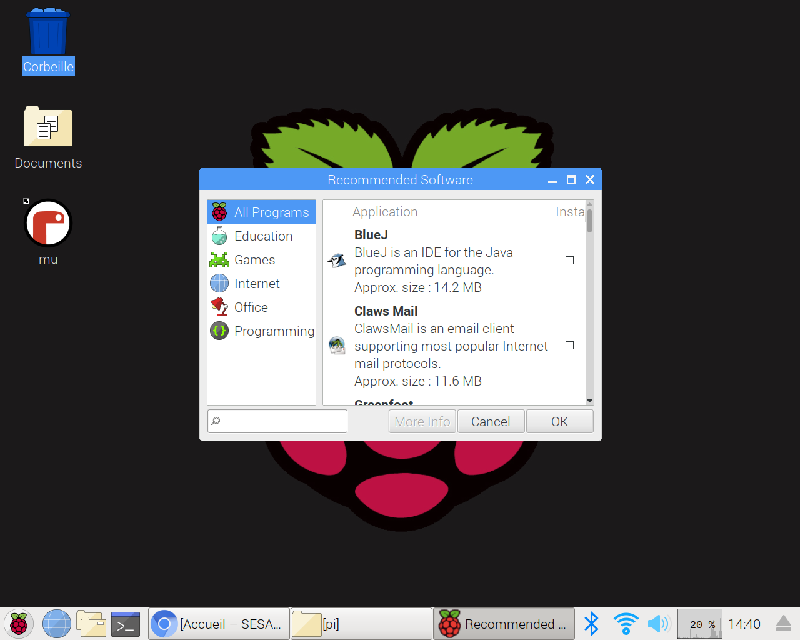The width and height of the screenshot is (800, 640).
Task: Click the Internet globe icon in sidebar
Action: point(219,283)
